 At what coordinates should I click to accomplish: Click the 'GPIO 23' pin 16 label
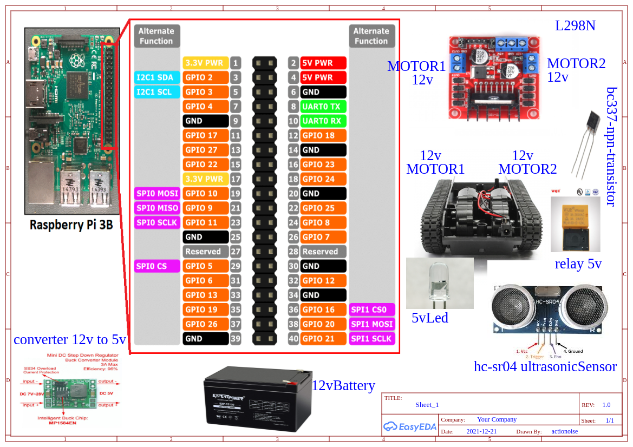coord(323,165)
